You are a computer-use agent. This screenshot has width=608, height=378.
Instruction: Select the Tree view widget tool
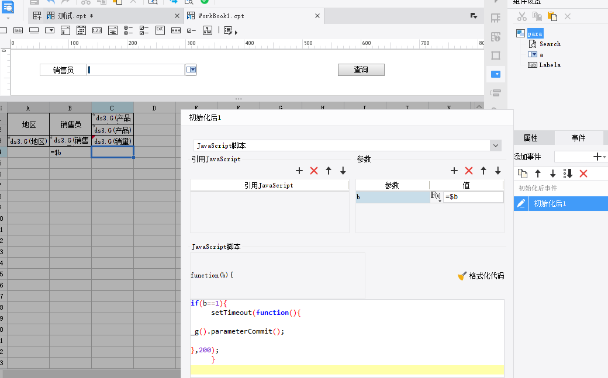tap(208, 30)
